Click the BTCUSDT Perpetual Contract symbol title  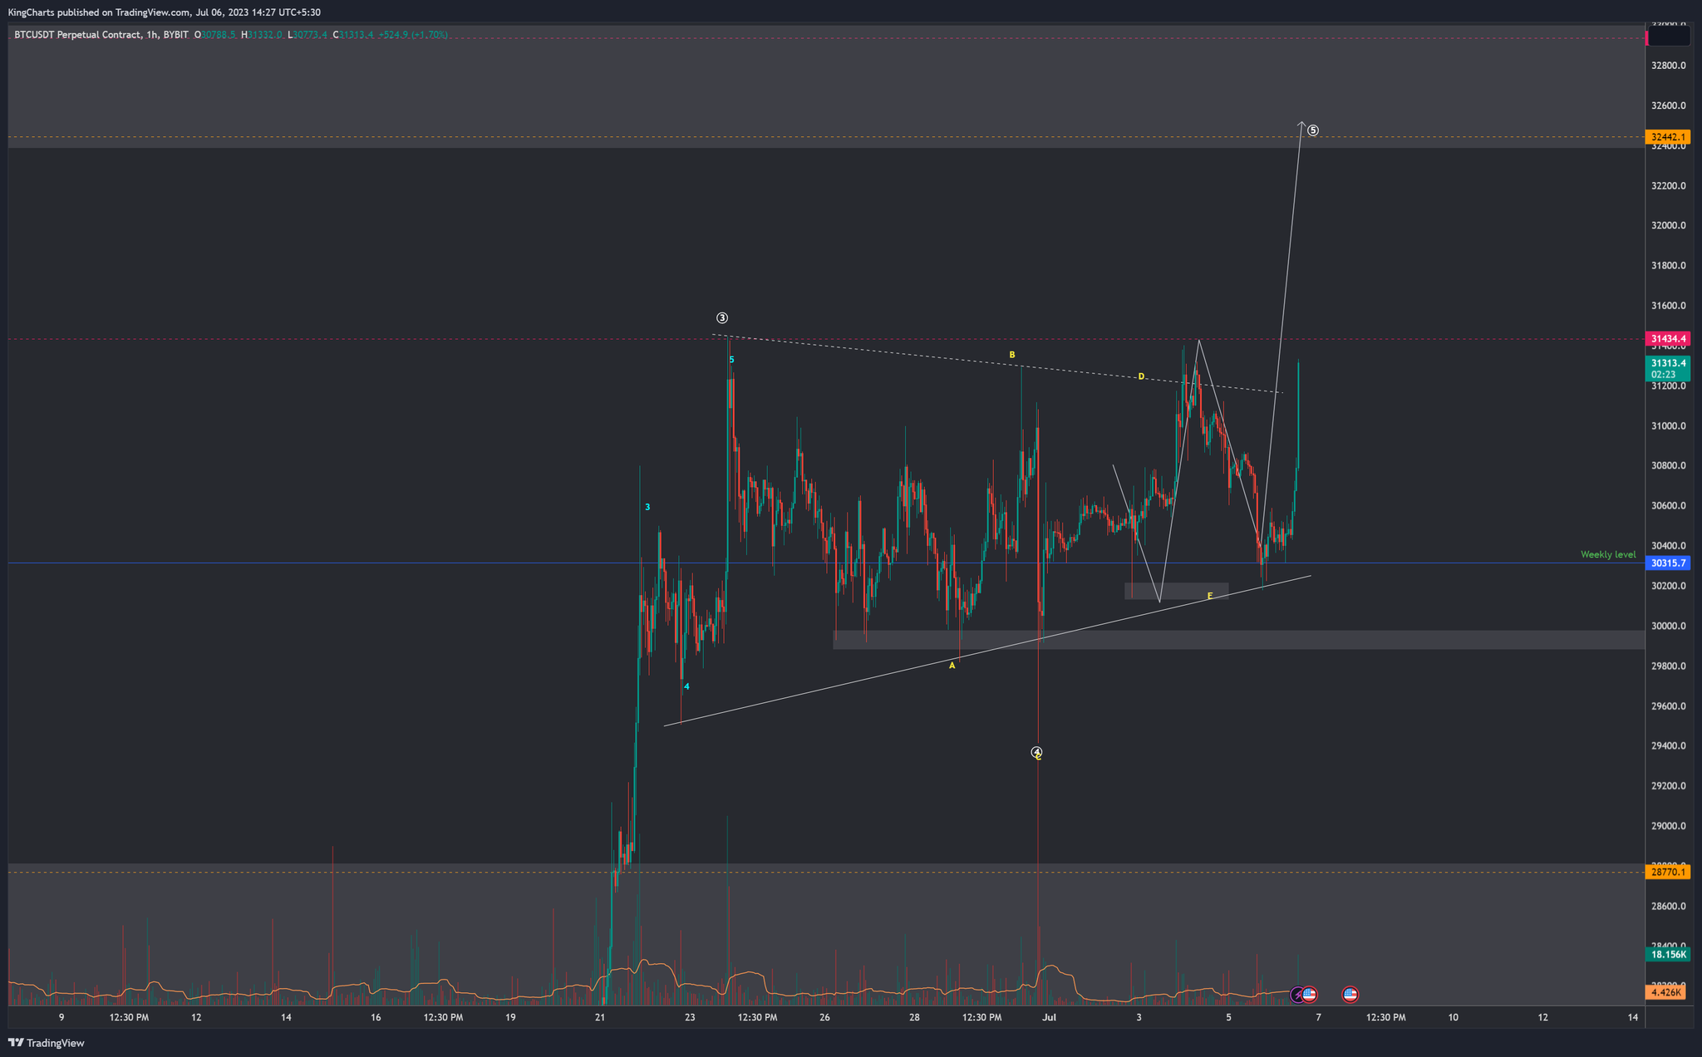tap(77, 35)
